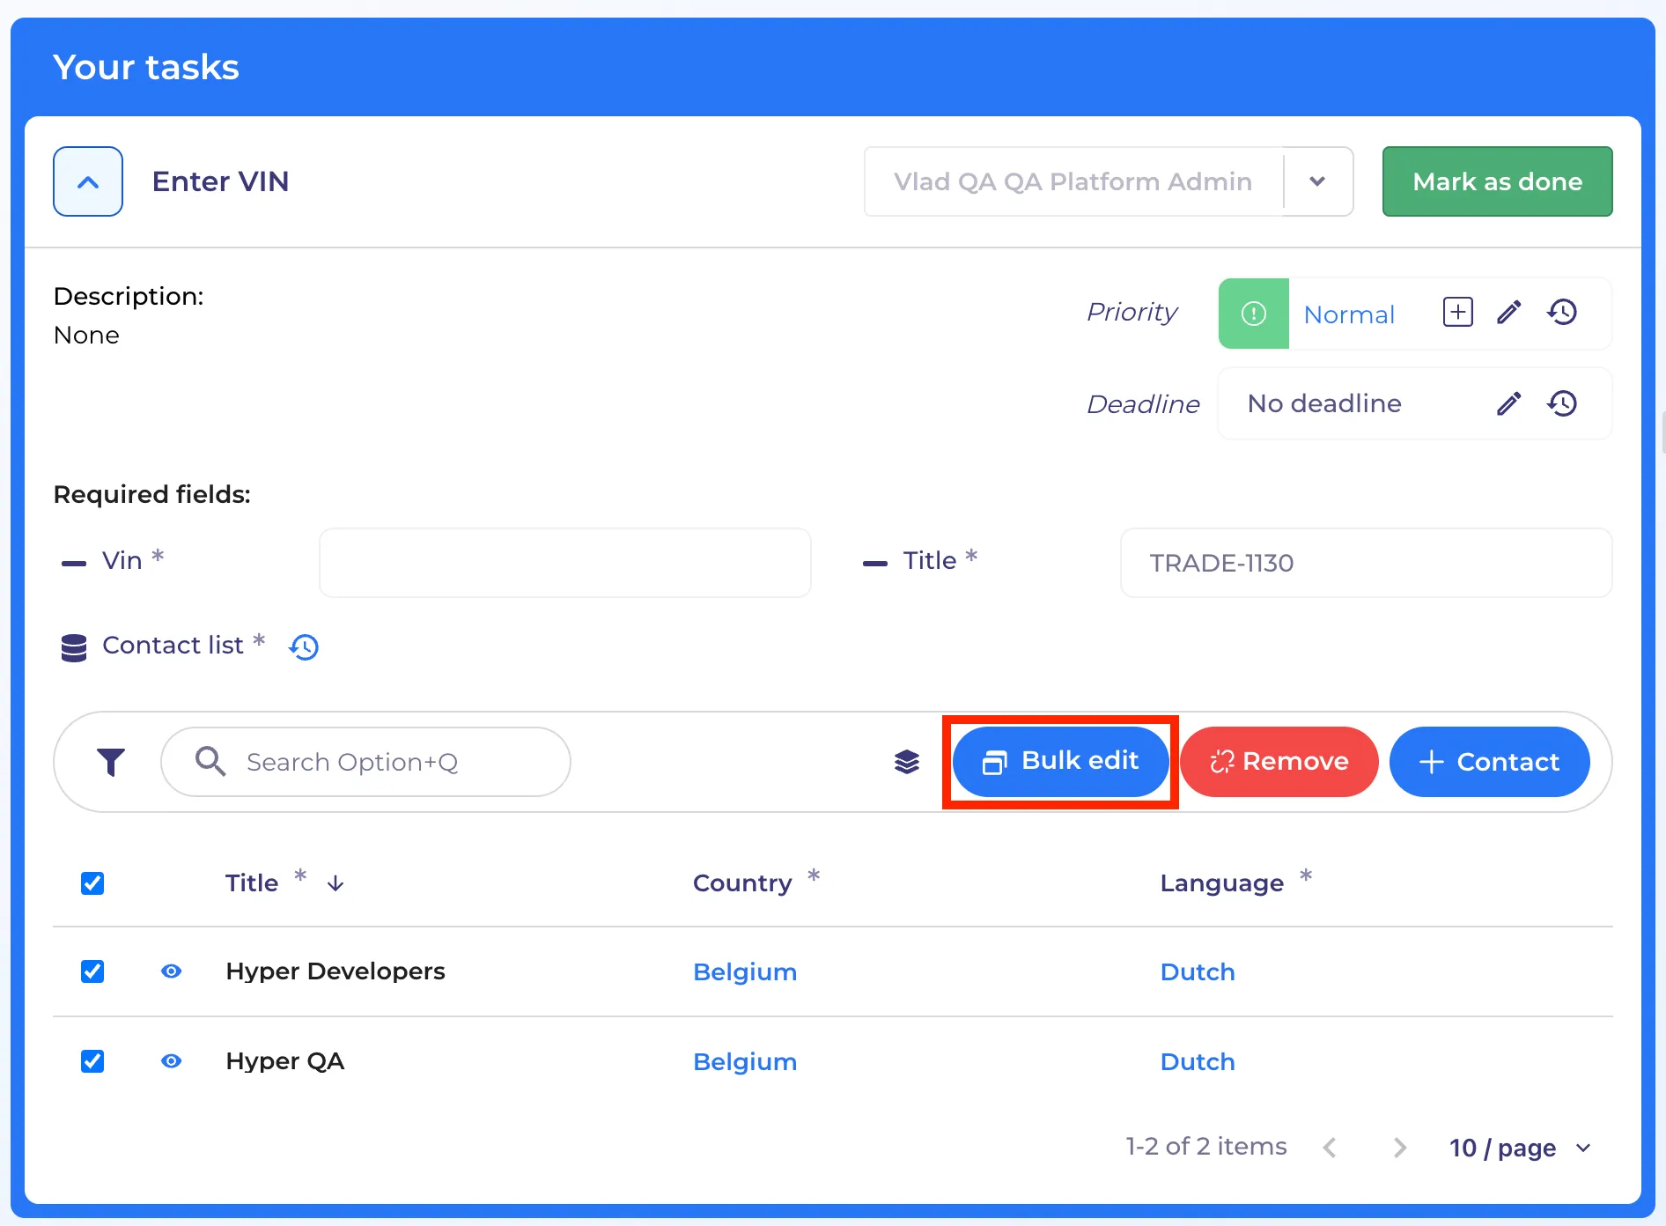The image size is (1666, 1226).
Task: Click the Search Option+Q field
Action: (365, 762)
